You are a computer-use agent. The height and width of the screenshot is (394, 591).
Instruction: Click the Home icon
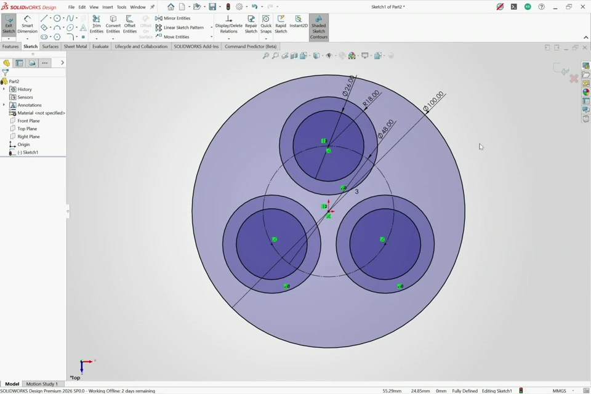[171, 7]
